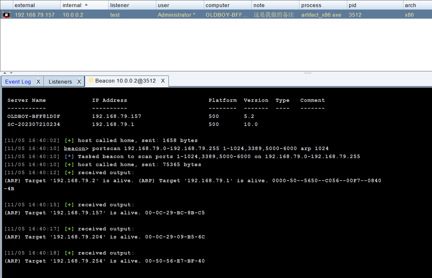Click the user column header
The image size is (432, 278).
180,5
